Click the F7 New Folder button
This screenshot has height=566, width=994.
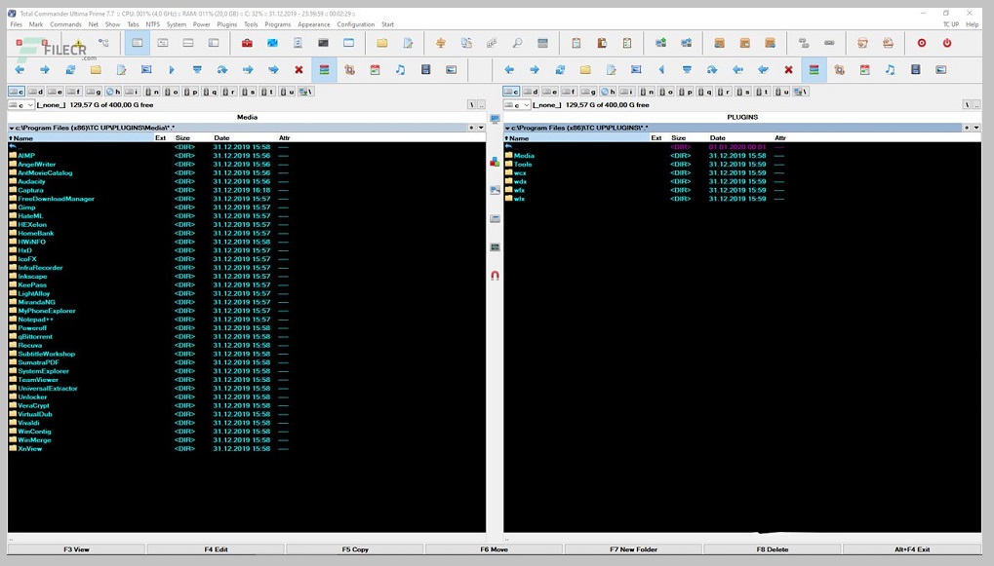(x=633, y=548)
